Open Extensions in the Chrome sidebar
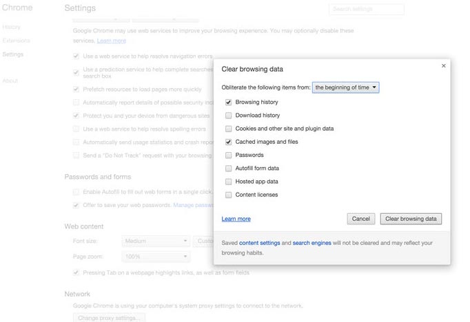 pos(16,41)
